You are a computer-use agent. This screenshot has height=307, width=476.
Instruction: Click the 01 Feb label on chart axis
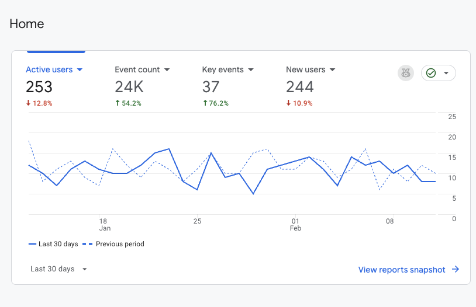(295, 225)
